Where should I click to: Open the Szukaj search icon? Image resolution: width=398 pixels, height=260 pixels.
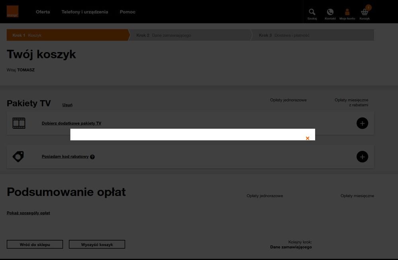312,12
